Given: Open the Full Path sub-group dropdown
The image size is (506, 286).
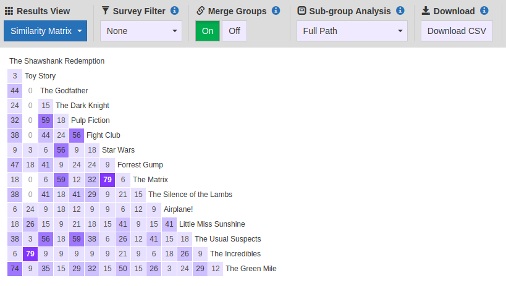Looking at the screenshot, I should (352, 31).
